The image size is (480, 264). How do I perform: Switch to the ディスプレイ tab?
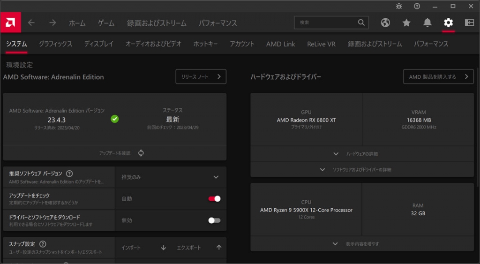point(99,44)
